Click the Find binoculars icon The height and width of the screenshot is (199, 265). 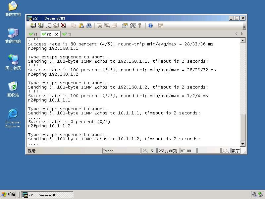89,26
